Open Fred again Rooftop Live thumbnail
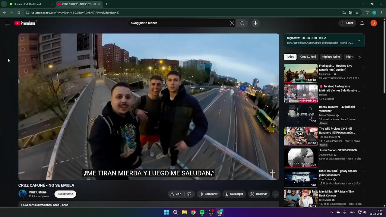Screen dimensions: 386x217 301,73
